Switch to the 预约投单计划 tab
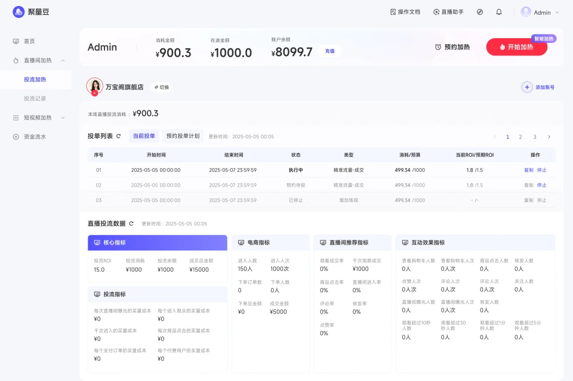 pyautogui.click(x=183, y=136)
